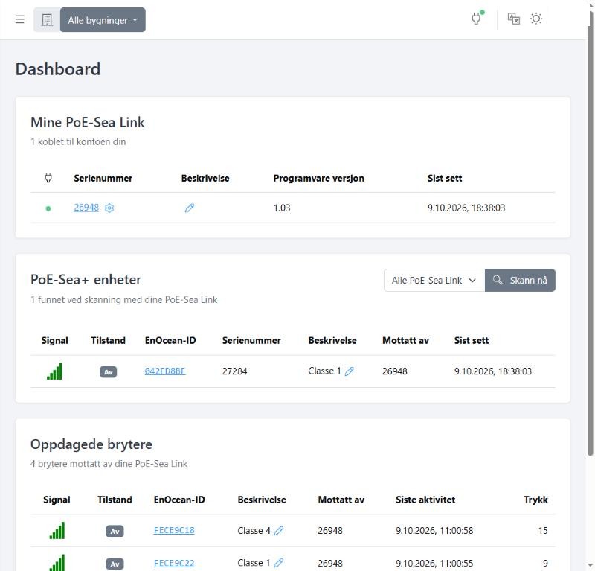Click serial number cell 27284
Image resolution: width=595 pixels, height=571 pixels.
[234, 371]
